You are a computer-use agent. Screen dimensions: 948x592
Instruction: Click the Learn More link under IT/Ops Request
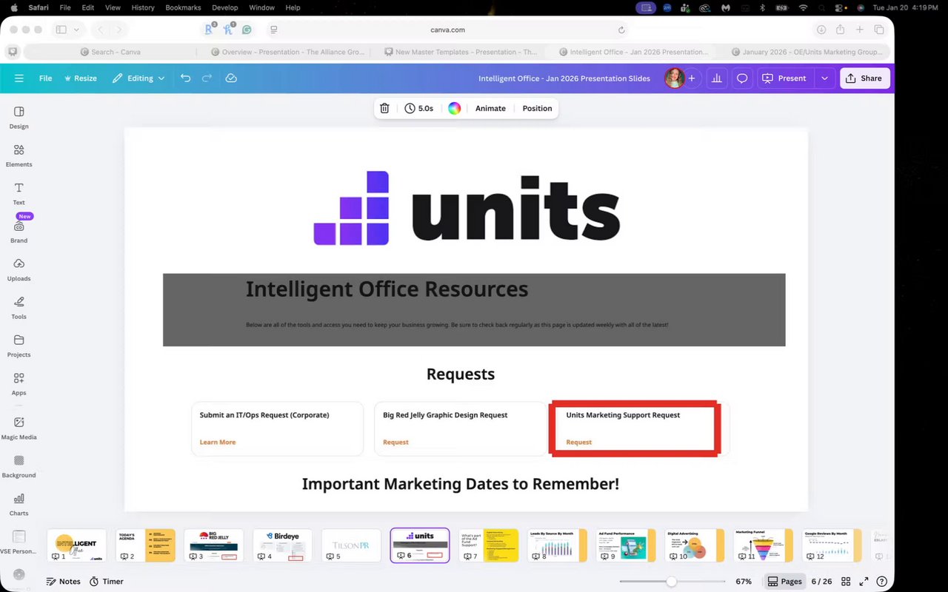[218, 443]
